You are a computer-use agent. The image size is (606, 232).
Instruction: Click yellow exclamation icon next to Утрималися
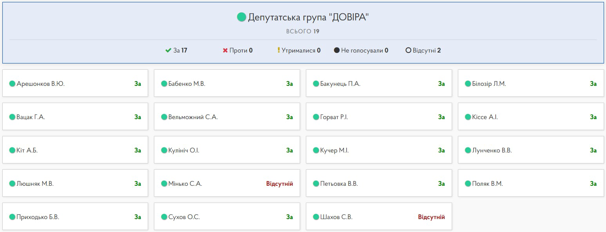[279, 50]
